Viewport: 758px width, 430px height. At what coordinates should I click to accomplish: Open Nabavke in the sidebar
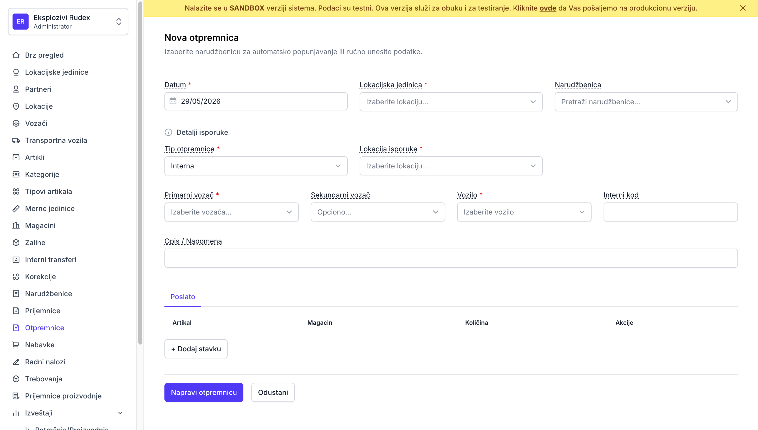(40, 345)
